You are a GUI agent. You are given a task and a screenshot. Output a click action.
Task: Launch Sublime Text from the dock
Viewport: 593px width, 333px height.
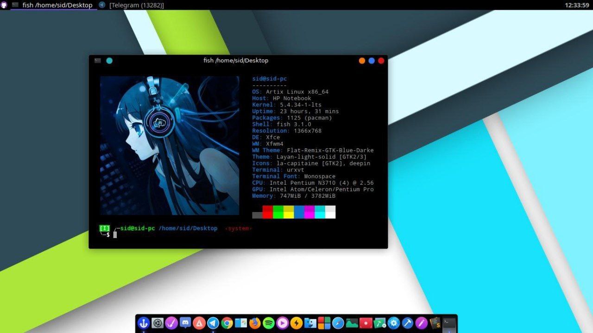click(435, 323)
